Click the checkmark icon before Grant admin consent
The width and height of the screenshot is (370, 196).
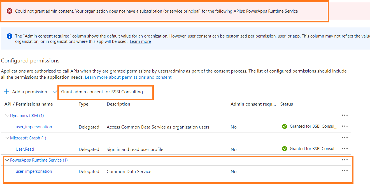pyautogui.click(x=55, y=92)
